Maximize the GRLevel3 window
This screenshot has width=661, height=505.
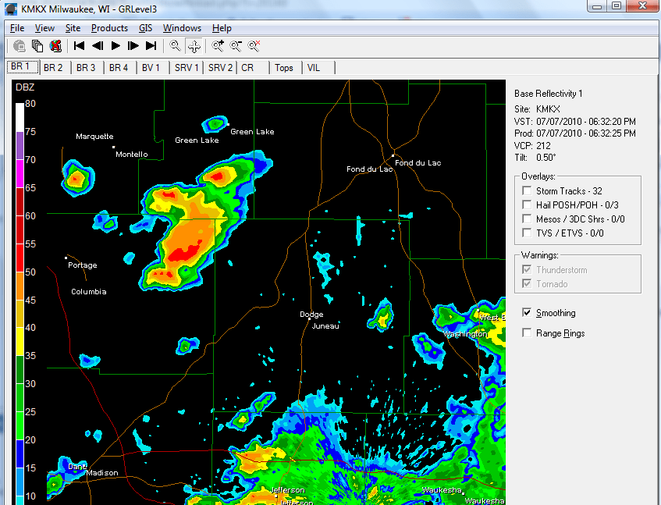coord(617,6)
